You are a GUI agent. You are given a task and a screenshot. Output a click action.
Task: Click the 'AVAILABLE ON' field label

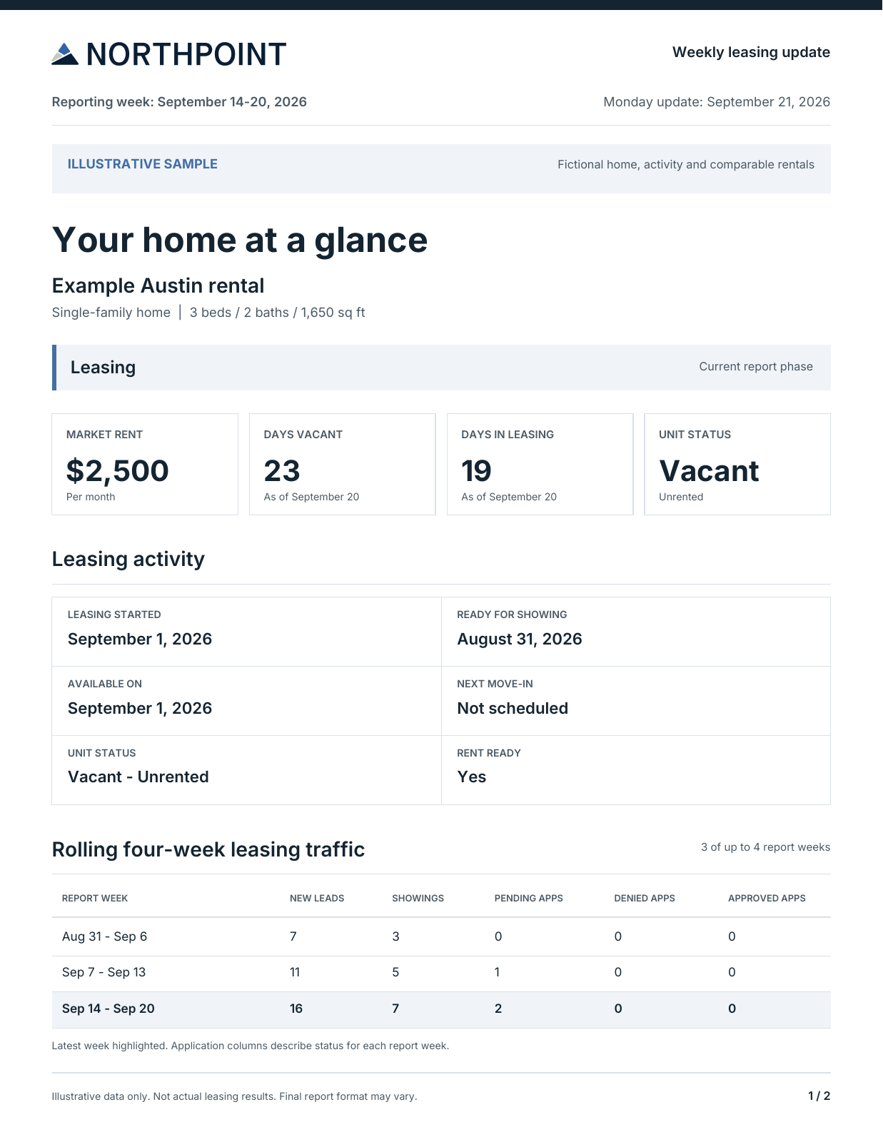pos(105,684)
